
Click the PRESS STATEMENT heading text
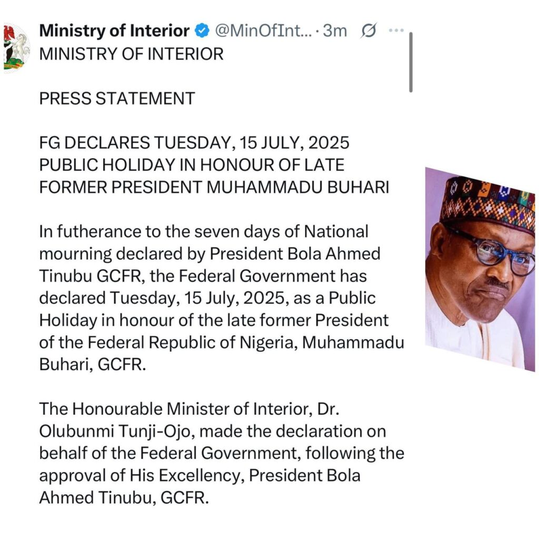117,98
